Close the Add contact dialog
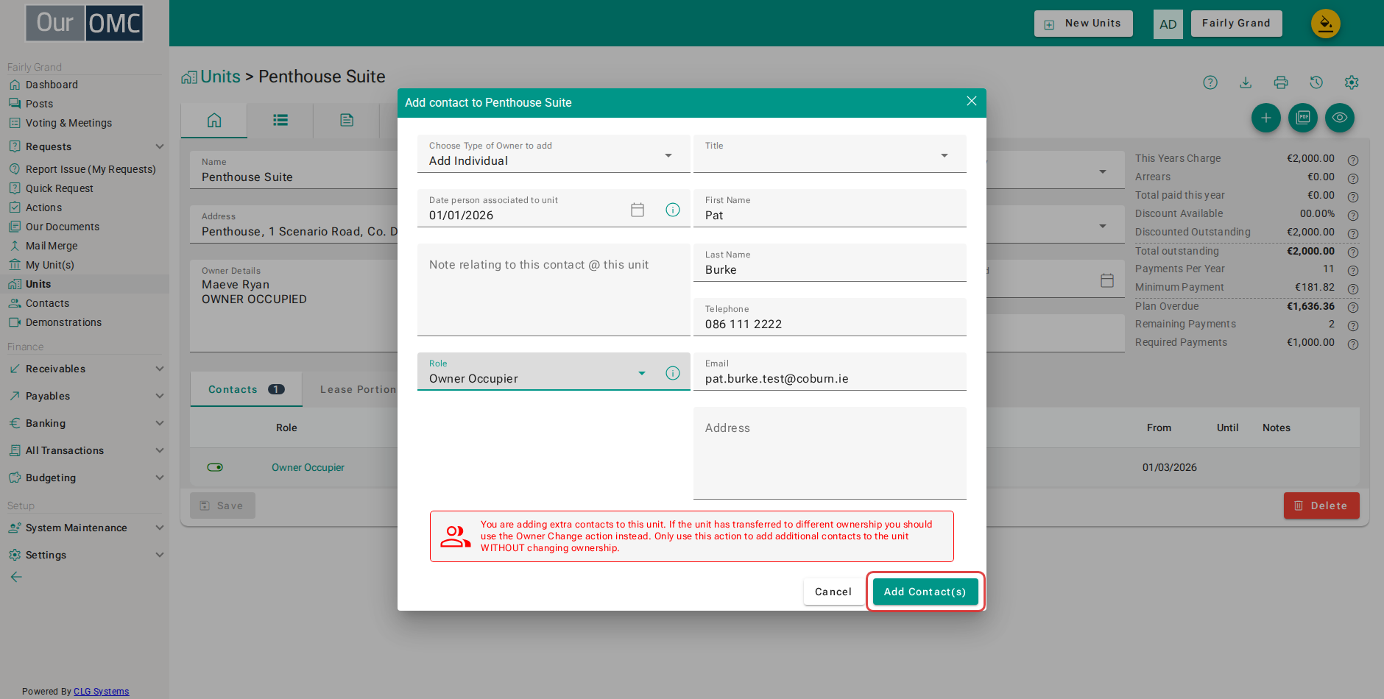The height and width of the screenshot is (699, 1384). 972,101
